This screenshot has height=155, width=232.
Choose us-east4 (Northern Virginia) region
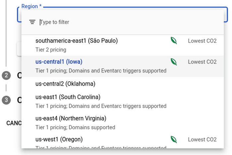point(71,118)
